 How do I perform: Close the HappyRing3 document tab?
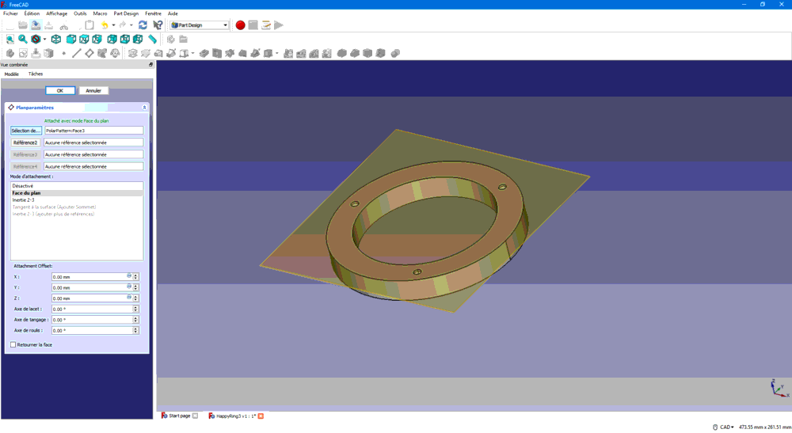(x=261, y=416)
